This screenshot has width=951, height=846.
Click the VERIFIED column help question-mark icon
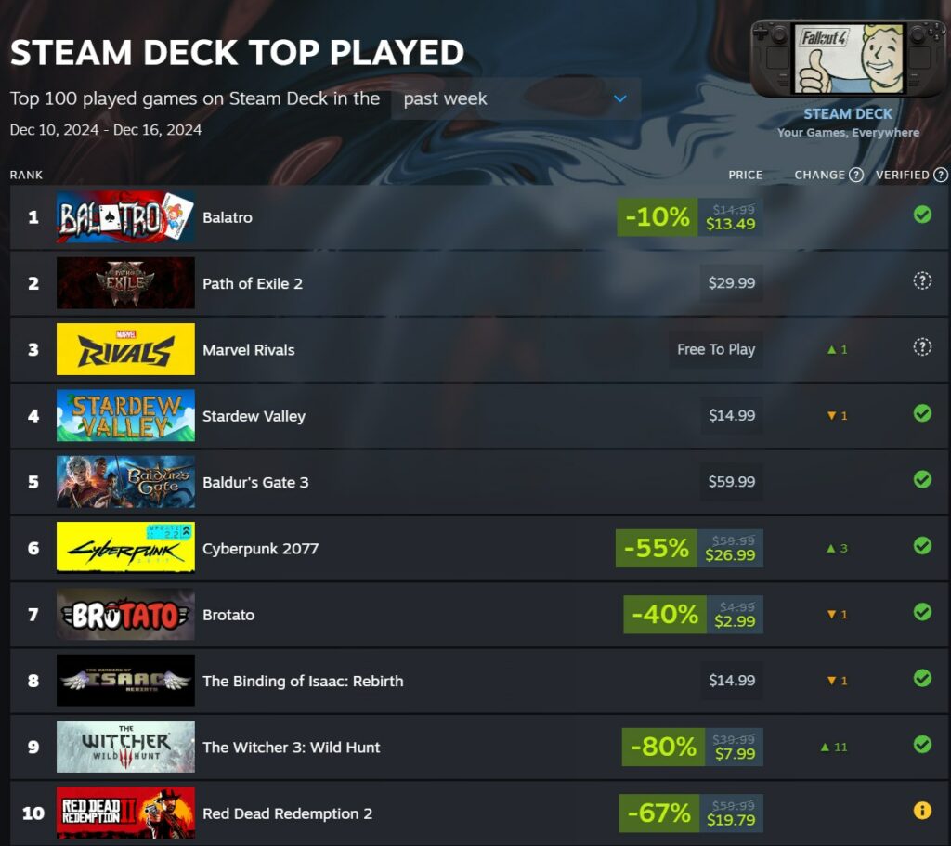coord(940,175)
